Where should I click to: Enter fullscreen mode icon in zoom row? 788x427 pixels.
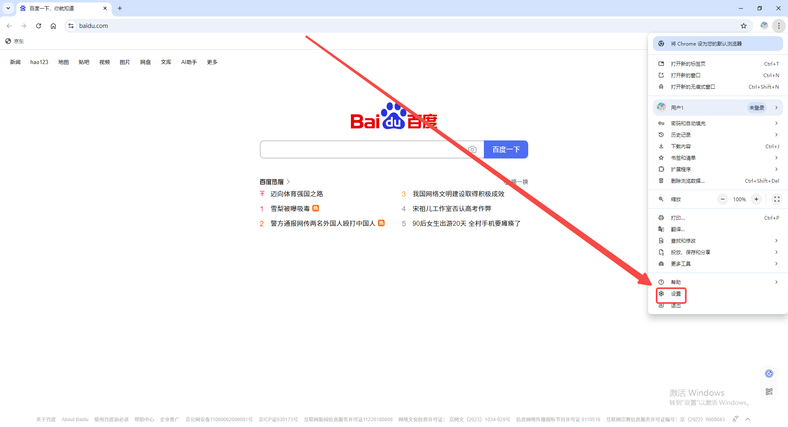[x=777, y=199]
